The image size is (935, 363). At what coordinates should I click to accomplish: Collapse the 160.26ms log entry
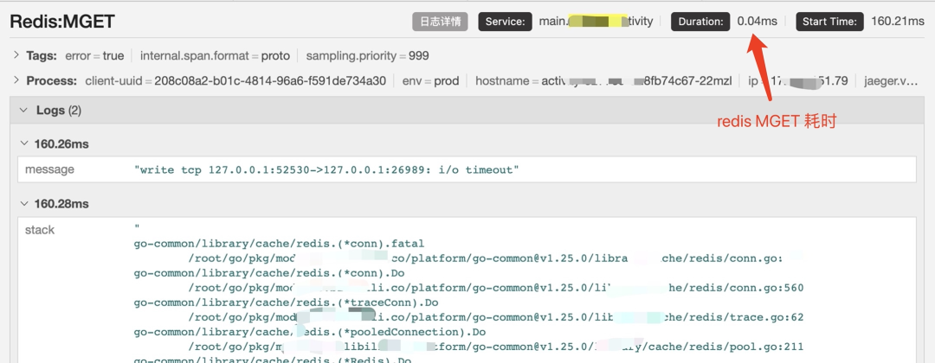[24, 144]
